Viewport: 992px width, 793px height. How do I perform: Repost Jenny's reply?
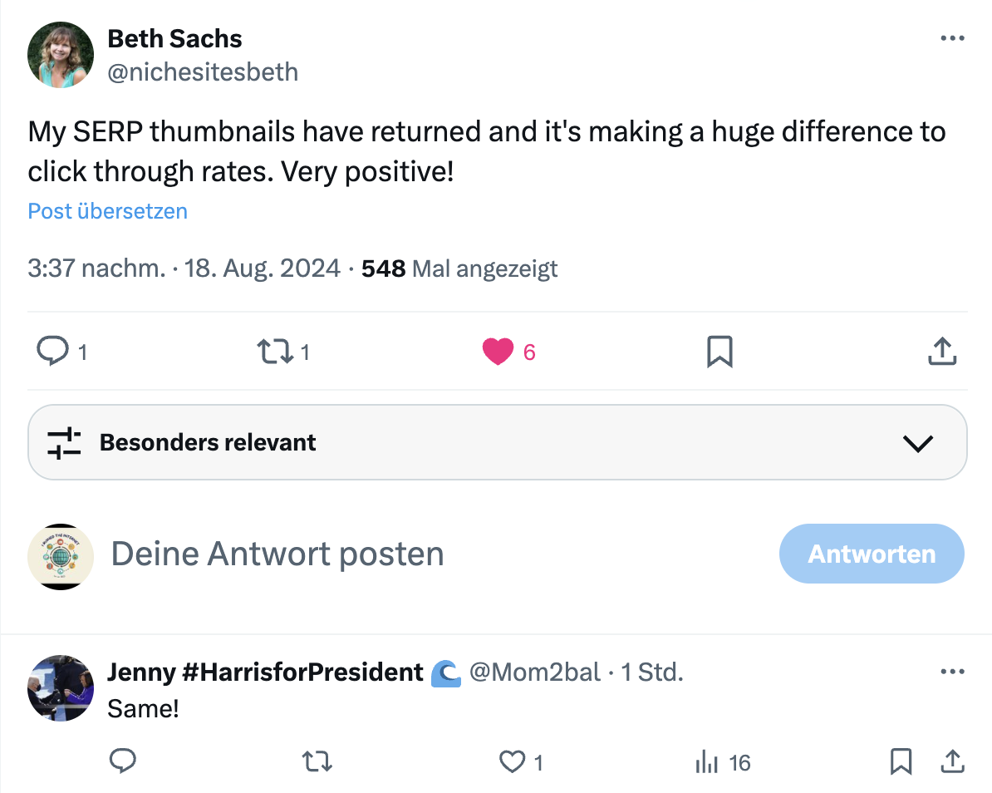click(317, 761)
